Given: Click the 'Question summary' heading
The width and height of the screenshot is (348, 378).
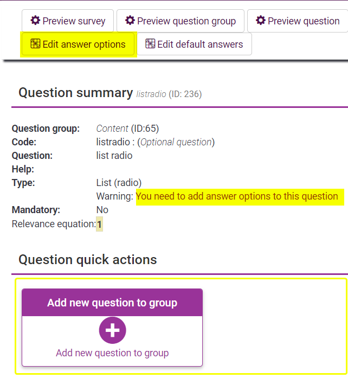Looking at the screenshot, I should 75,93.
